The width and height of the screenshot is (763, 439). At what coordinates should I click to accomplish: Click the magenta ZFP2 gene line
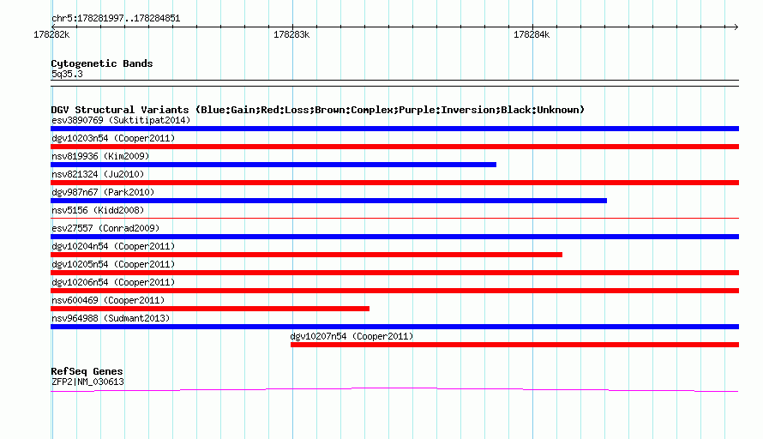[394, 390]
